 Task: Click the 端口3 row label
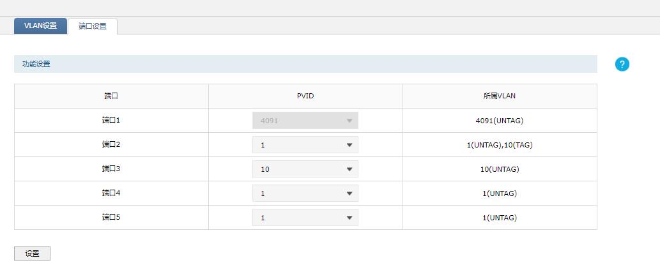[x=111, y=169]
